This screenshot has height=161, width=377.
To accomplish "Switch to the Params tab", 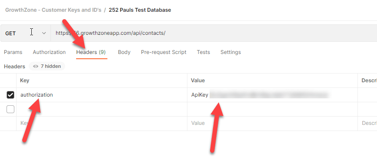I will pyautogui.click(x=13, y=52).
